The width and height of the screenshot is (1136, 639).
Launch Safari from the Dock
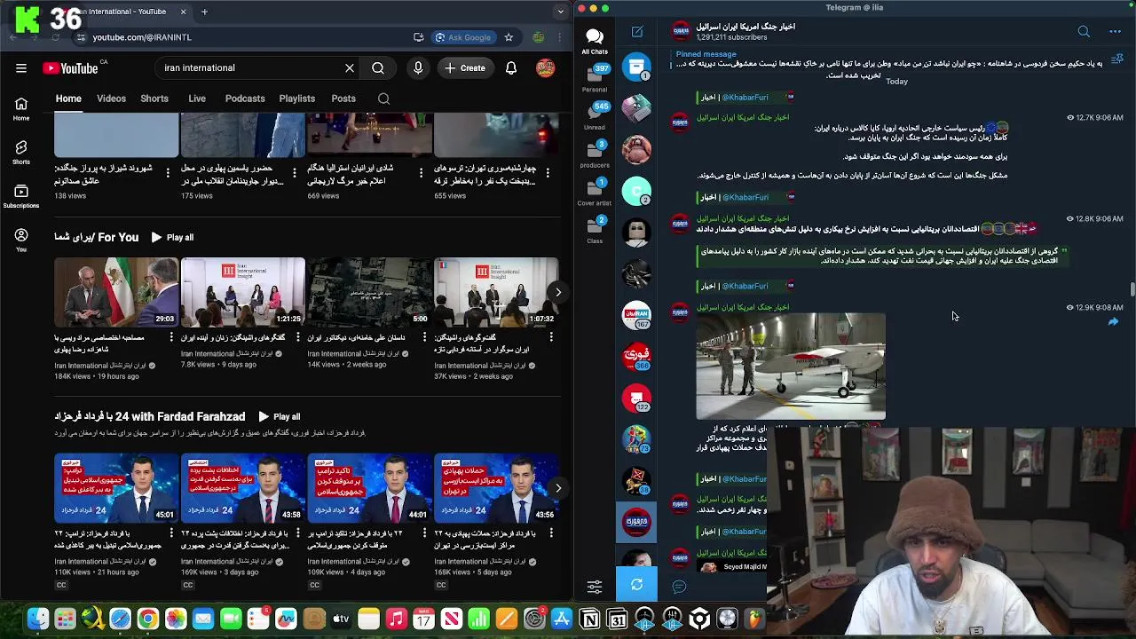tap(120, 619)
